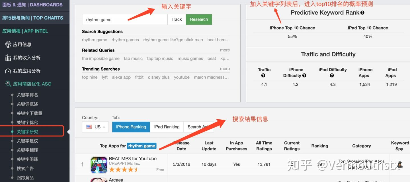Viewport: 410px width, 182px height.
Task: Click the Traffic help icon
Action: pyautogui.click(x=263, y=75)
